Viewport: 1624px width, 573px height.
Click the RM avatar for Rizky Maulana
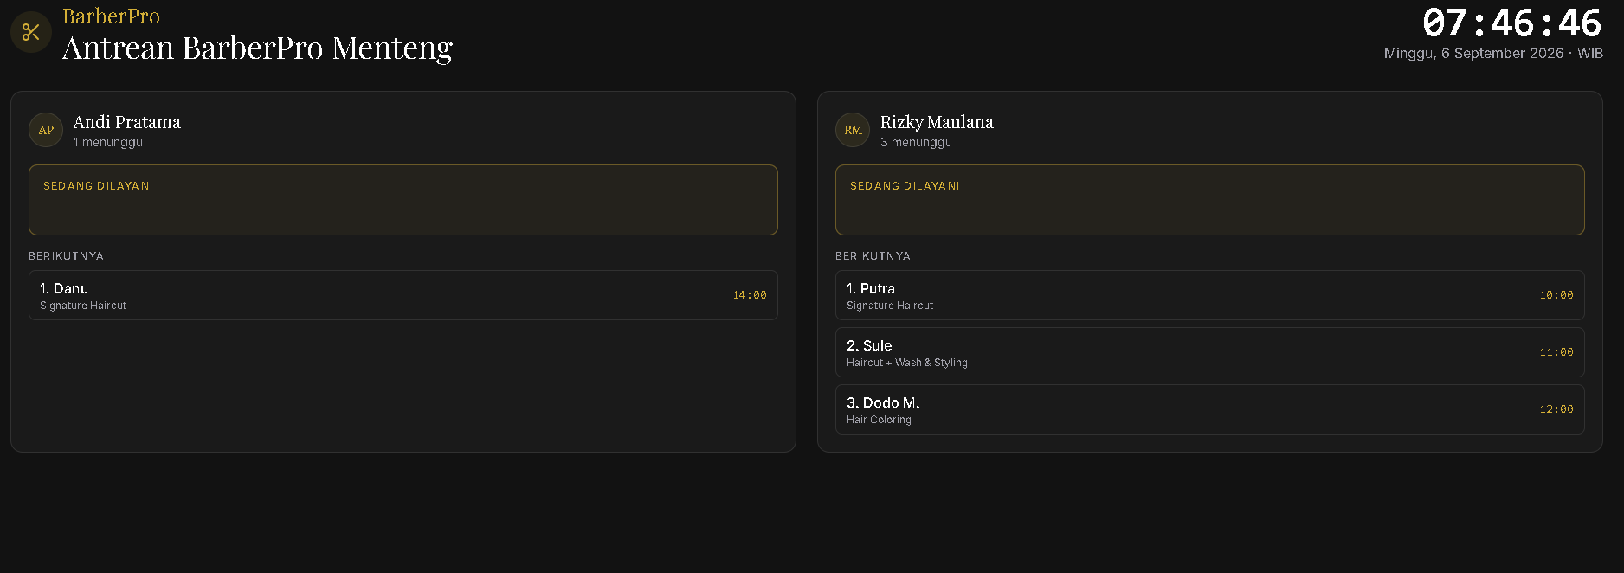pyautogui.click(x=853, y=130)
